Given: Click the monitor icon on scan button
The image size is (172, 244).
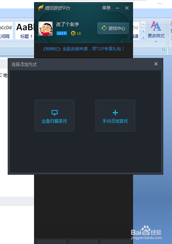Looking at the screenshot, I should 54,113.
